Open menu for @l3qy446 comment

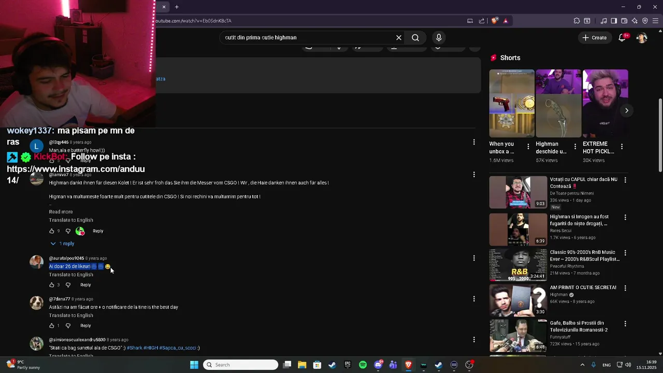click(474, 142)
